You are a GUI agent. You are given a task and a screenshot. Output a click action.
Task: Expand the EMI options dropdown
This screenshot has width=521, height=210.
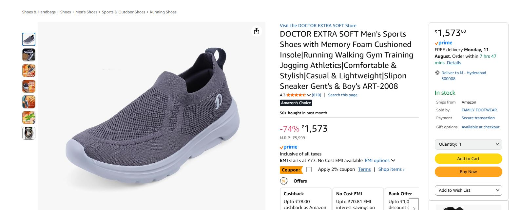point(393,160)
